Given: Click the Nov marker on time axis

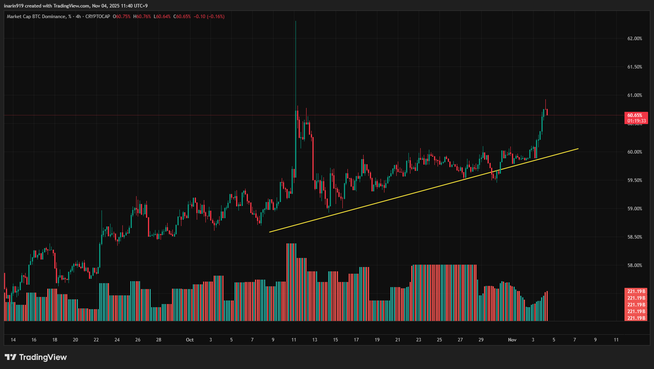Looking at the screenshot, I should (512, 340).
